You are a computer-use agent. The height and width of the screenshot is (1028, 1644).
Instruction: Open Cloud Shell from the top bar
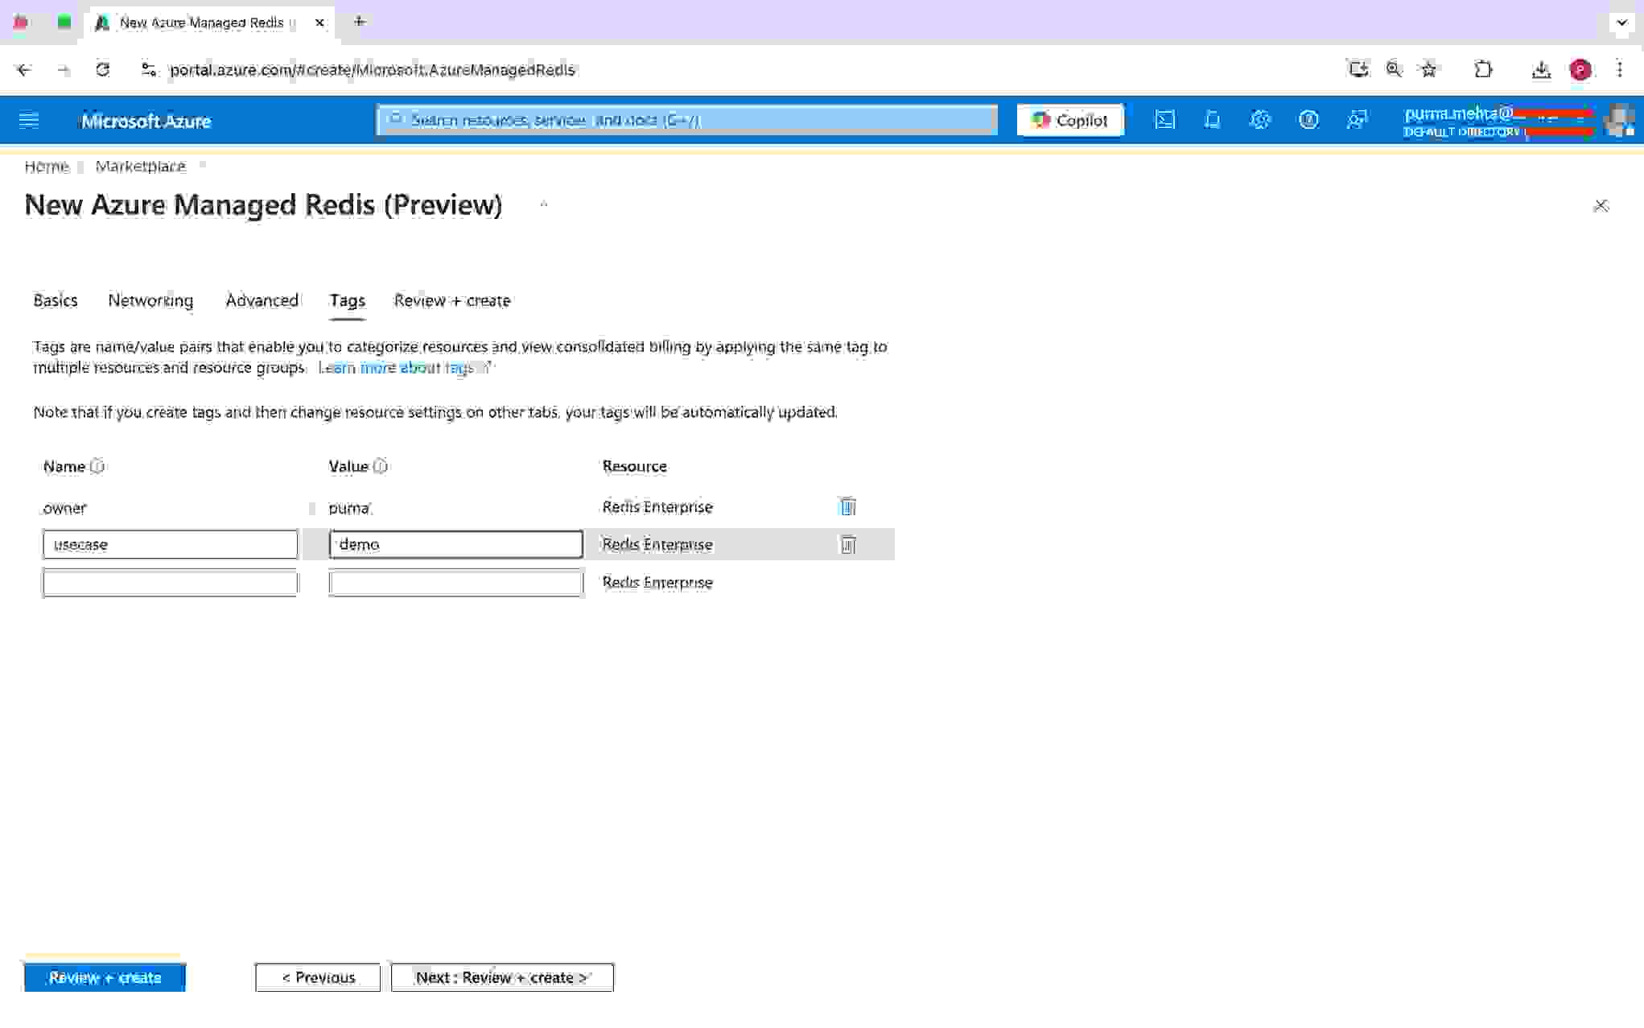pos(1164,120)
